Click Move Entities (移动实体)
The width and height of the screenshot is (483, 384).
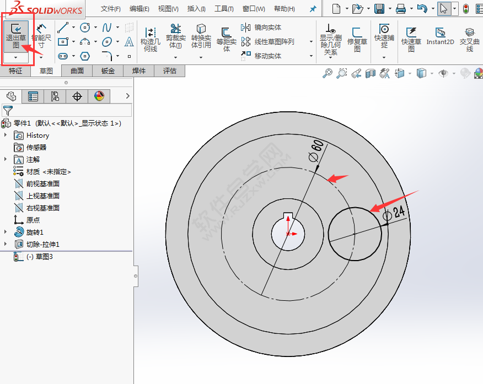(261, 56)
